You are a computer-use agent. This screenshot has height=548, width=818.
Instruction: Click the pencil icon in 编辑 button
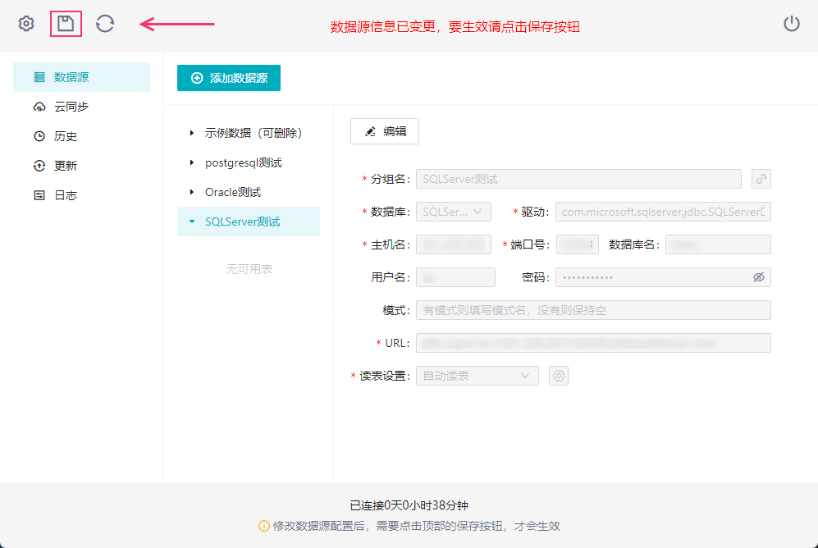click(x=370, y=131)
